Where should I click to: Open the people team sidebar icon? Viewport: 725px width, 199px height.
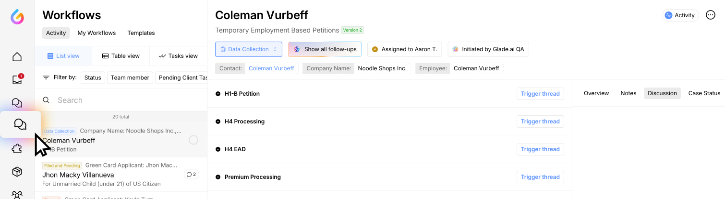17,195
